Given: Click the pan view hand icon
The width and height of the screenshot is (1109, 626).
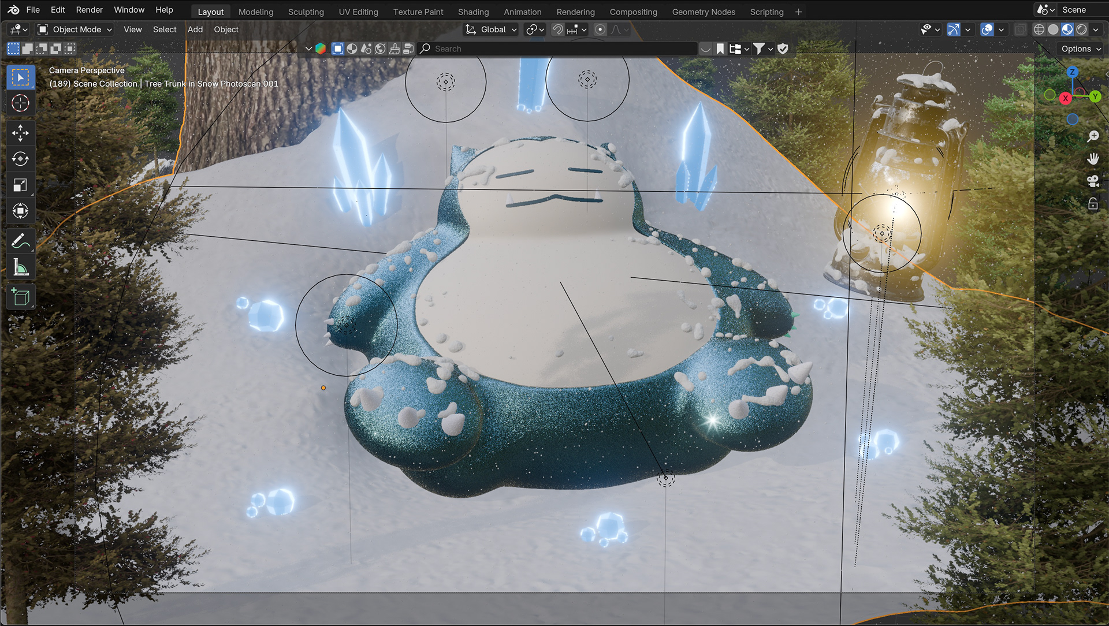Looking at the screenshot, I should point(1093,159).
